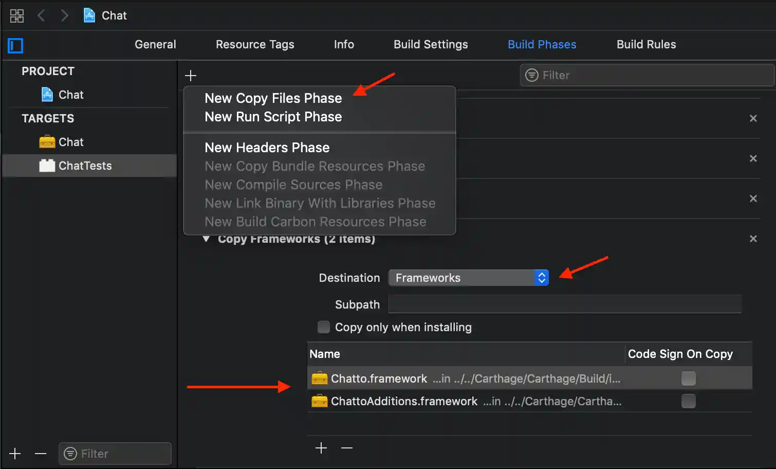776x469 pixels.
Task: Open the Build Rules tab
Action: [646, 45]
